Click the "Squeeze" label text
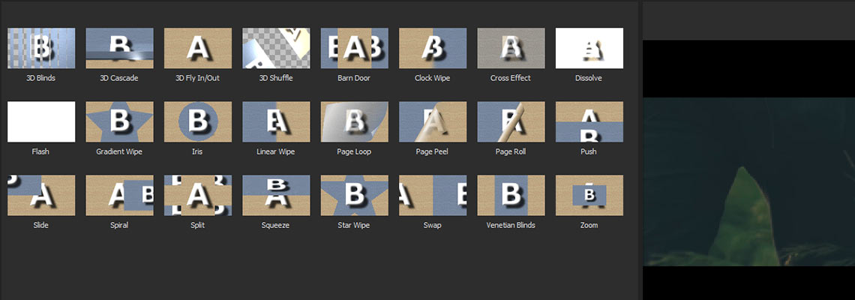Screen dimensions: 855x300 (x=276, y=225)
